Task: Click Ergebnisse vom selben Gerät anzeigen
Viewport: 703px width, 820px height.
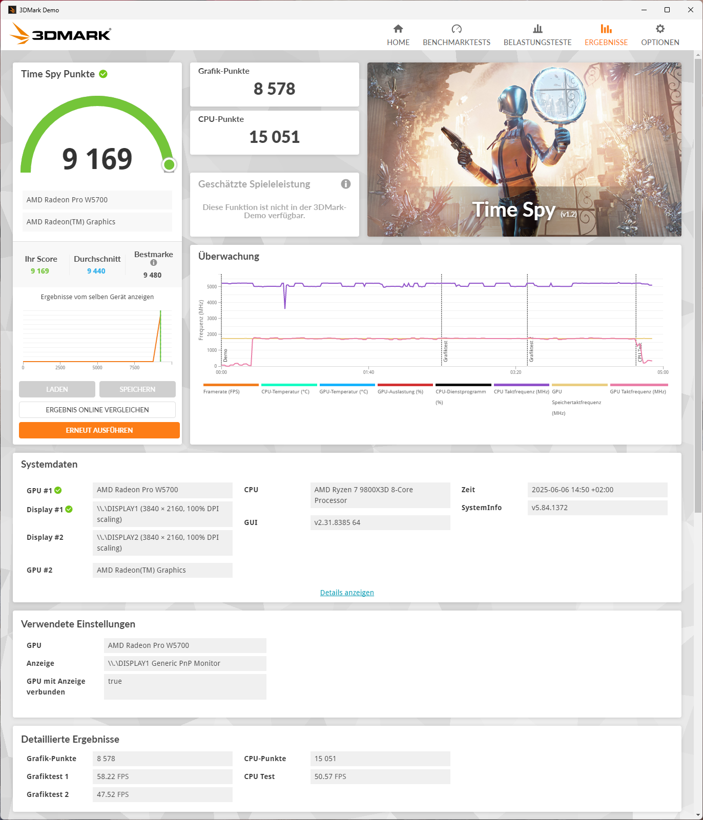Action: tap(97, 297)
